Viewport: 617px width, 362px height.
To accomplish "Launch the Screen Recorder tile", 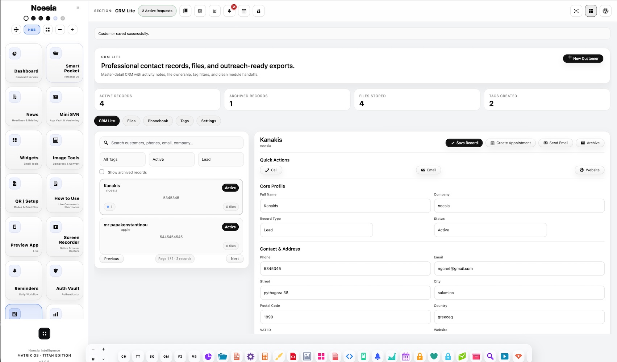I will pyautogui.click(x=64, y=237).
